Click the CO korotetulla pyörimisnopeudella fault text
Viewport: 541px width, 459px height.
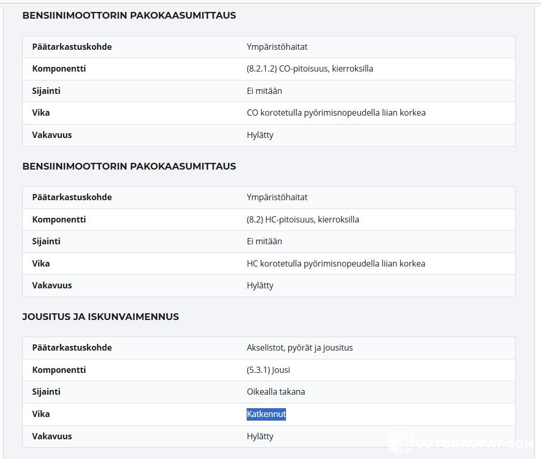(x=336, y=113)
